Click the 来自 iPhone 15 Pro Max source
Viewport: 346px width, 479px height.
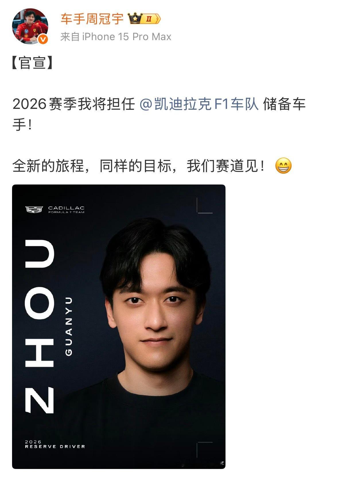(116, 37)
